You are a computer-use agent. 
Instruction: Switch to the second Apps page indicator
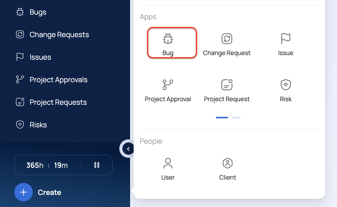coord(236,118)
